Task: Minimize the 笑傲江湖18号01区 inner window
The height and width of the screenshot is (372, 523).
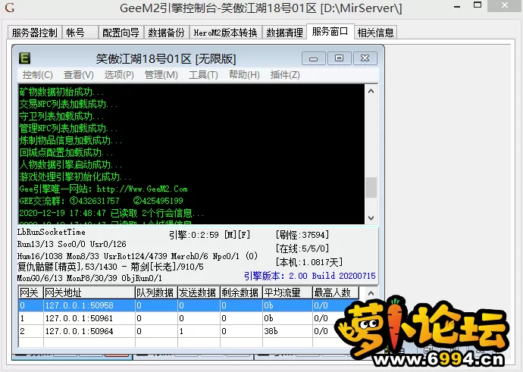Action: point(313,58)
